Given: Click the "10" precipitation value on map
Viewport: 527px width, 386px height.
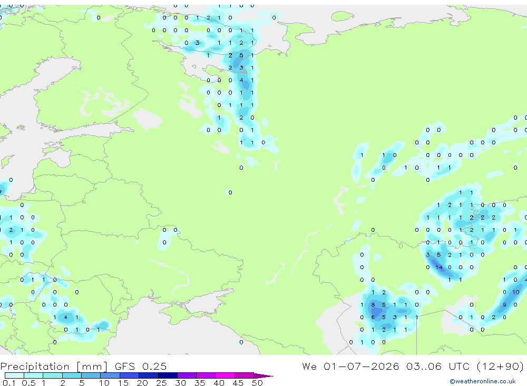Looking at the screenshot, I should 516,292.
